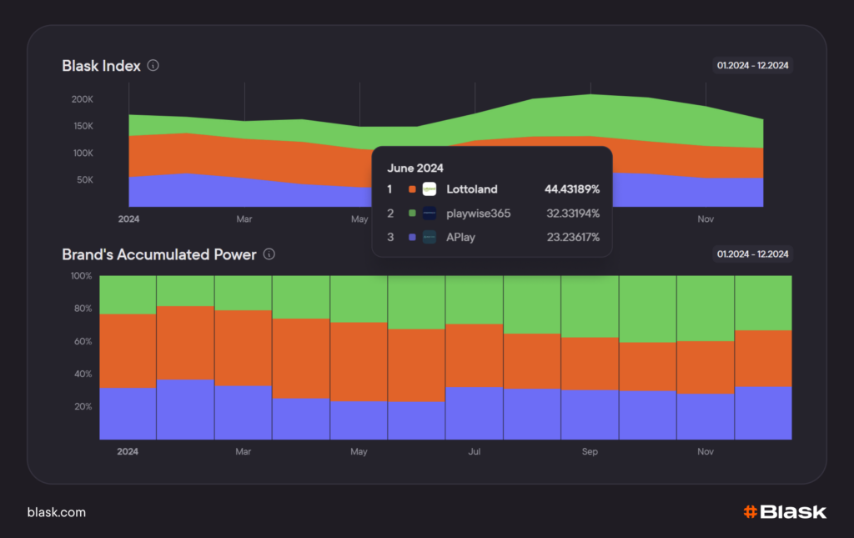Click the Blask logo in the footer

785,512
